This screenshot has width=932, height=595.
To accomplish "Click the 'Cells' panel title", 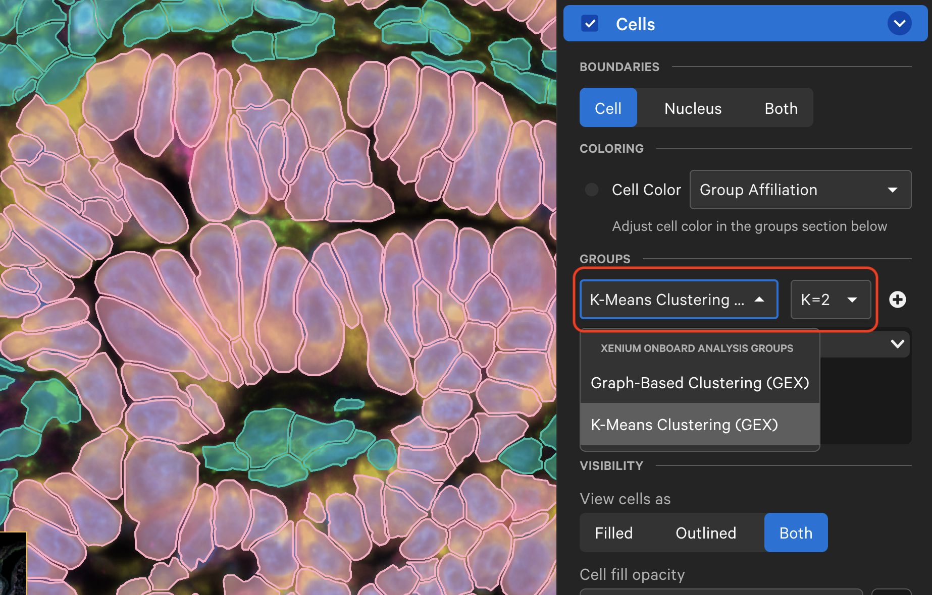I will 635,24.
